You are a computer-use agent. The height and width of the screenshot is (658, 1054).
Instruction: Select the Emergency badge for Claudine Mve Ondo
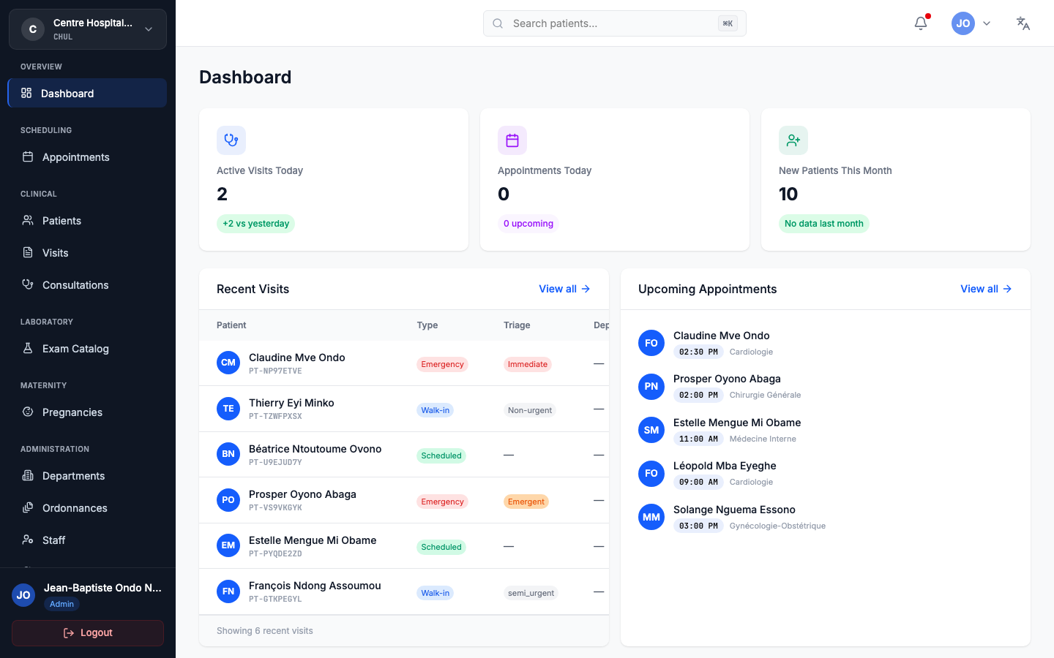pyautogui.click(x=442, y=363)
